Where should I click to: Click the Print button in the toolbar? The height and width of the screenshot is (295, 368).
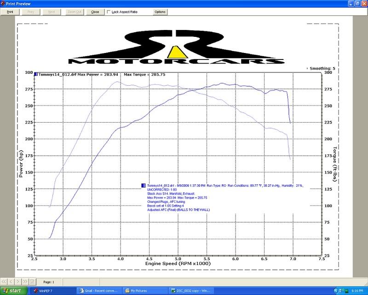(10, 12)
